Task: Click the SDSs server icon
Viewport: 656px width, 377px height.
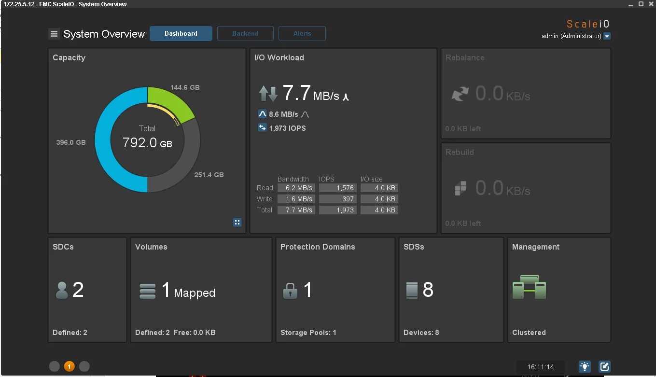Action: [412, 290]
